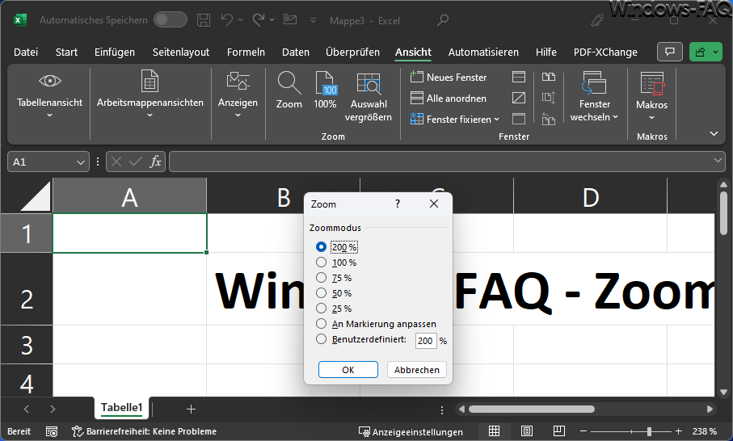Click Abbrechen in the Zoom dialog
The image size is (733, 441).
tap(416, 370)
